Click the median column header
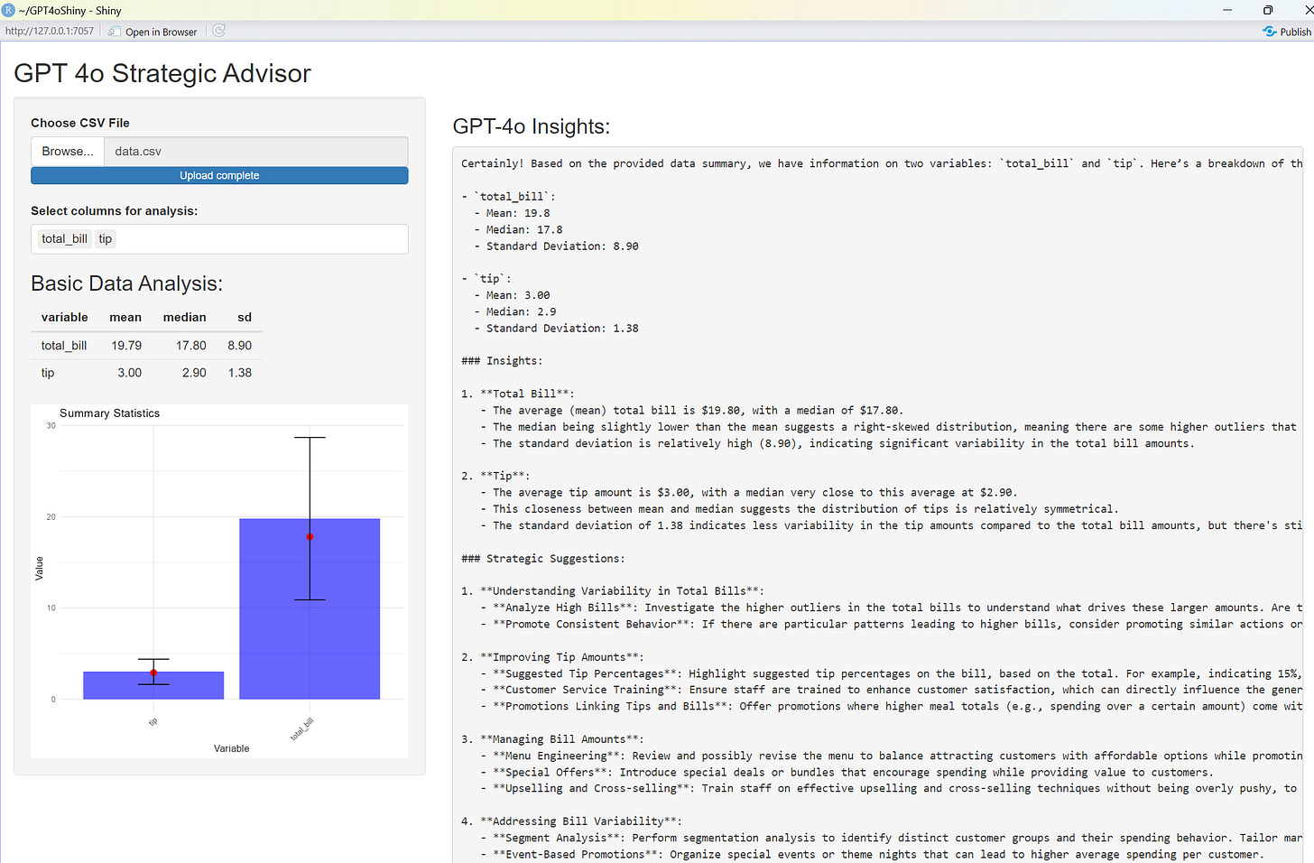The width and height of the screenshot is (1314, 863). pos(185,318)
